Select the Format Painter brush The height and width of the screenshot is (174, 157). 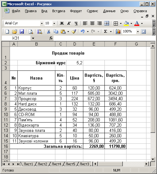(74, 31)
